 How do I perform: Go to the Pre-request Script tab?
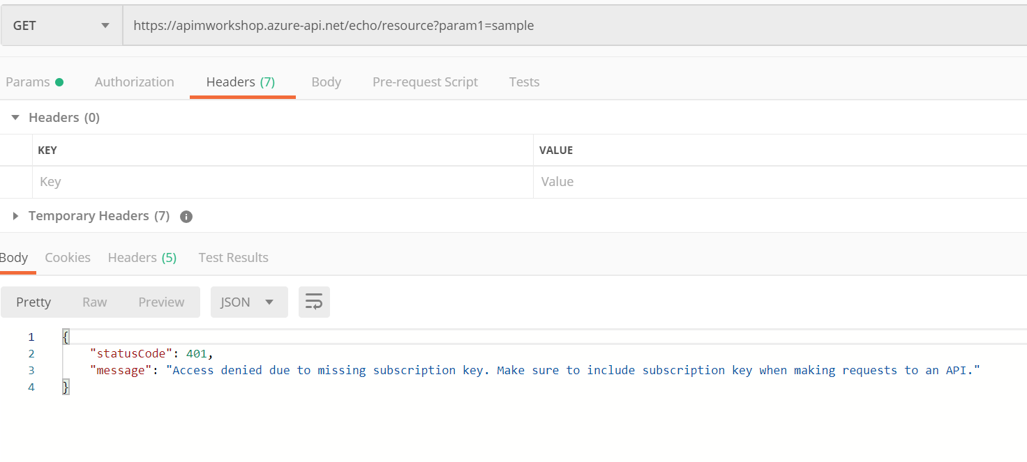click(x=425, y=82)
